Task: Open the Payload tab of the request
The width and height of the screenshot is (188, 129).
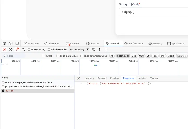Action: (x=102, y=78)
